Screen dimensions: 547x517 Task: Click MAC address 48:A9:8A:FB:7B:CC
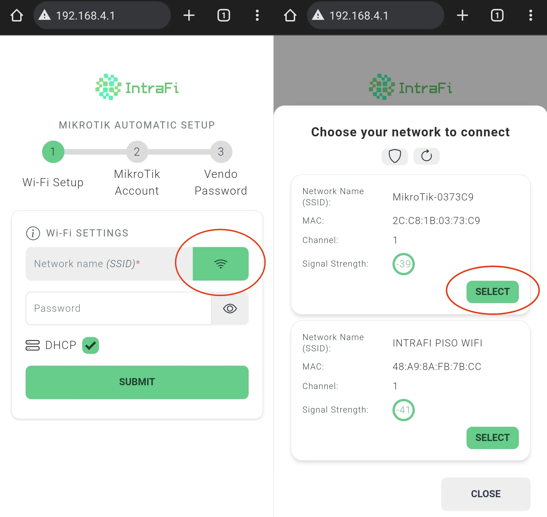(x=437, y=367)
